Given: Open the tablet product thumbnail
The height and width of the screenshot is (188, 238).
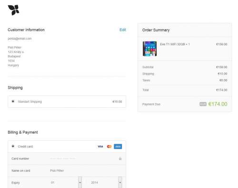Looking at the screenshot, I should click(149, 49).
